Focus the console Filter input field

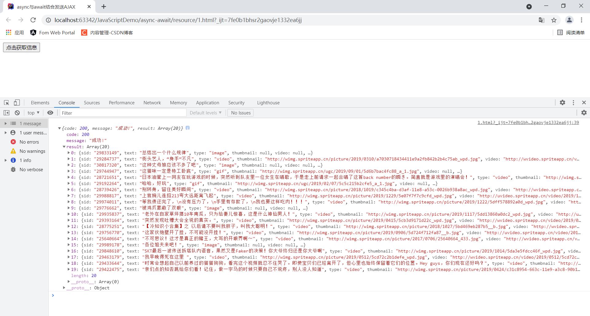(123, 113)
